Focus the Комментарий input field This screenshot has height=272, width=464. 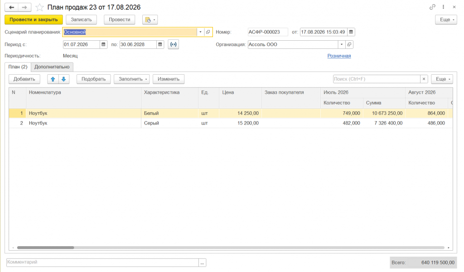tap(102, 262)
